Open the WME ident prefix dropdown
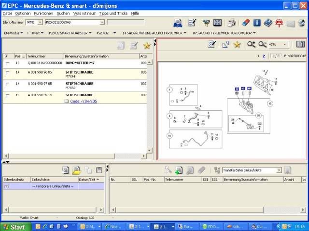 coord(40,22)
